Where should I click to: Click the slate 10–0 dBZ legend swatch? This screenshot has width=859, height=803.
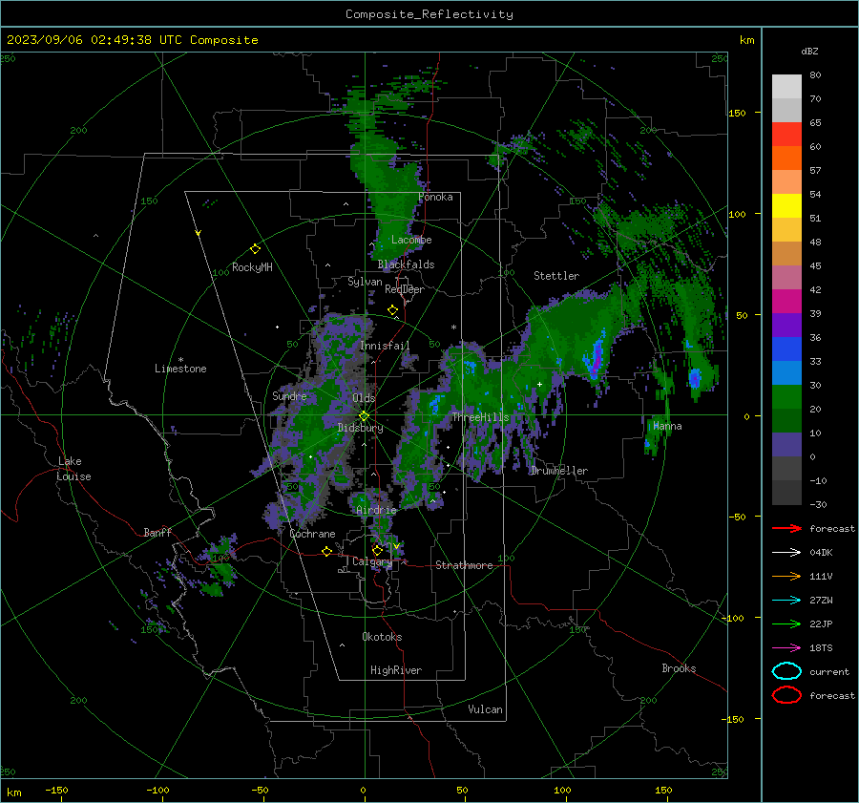pyautogui.click(x=786, y=445)
